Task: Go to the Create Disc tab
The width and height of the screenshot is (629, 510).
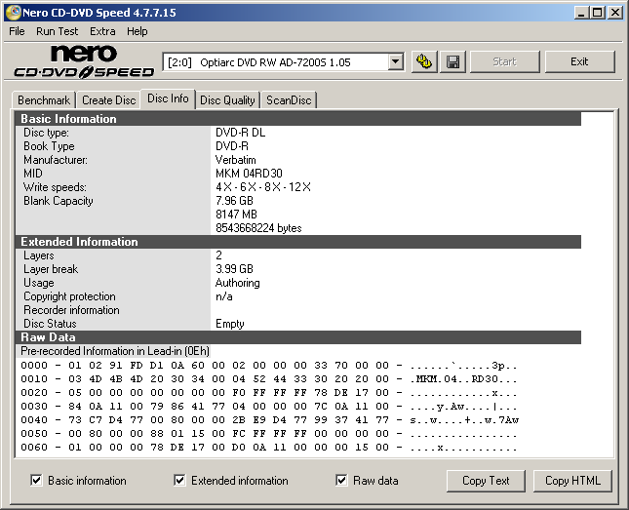Action: click(x=108, y=100)
